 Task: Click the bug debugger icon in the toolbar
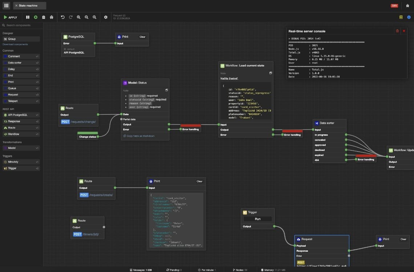coord(52,17)
